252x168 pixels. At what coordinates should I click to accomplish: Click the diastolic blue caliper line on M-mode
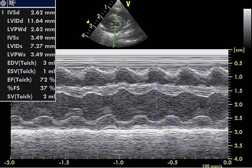pyautogui.click(x=156, y=106)
